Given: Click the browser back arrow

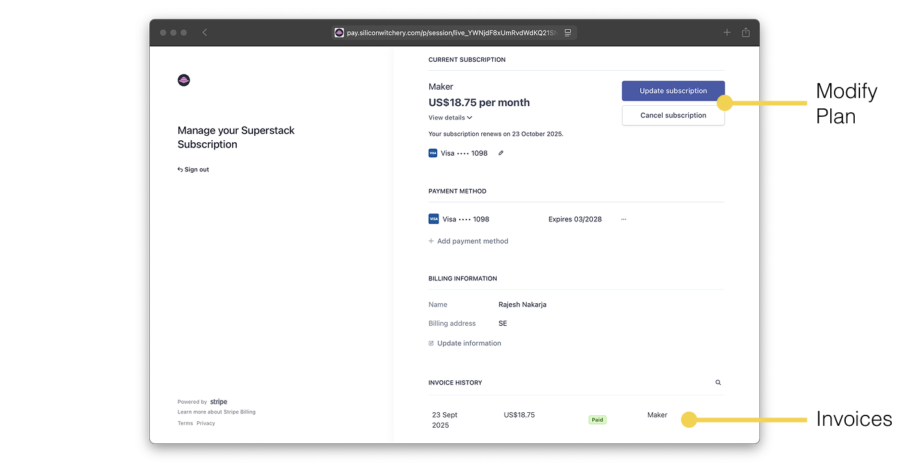Looking at the screenshot, I should pos(205,32).
